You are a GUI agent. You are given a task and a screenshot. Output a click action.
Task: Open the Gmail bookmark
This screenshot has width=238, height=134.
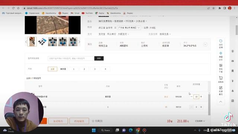[75, 13]
